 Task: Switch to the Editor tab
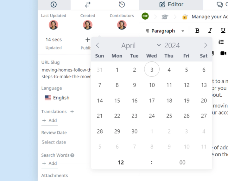point(171,4)
